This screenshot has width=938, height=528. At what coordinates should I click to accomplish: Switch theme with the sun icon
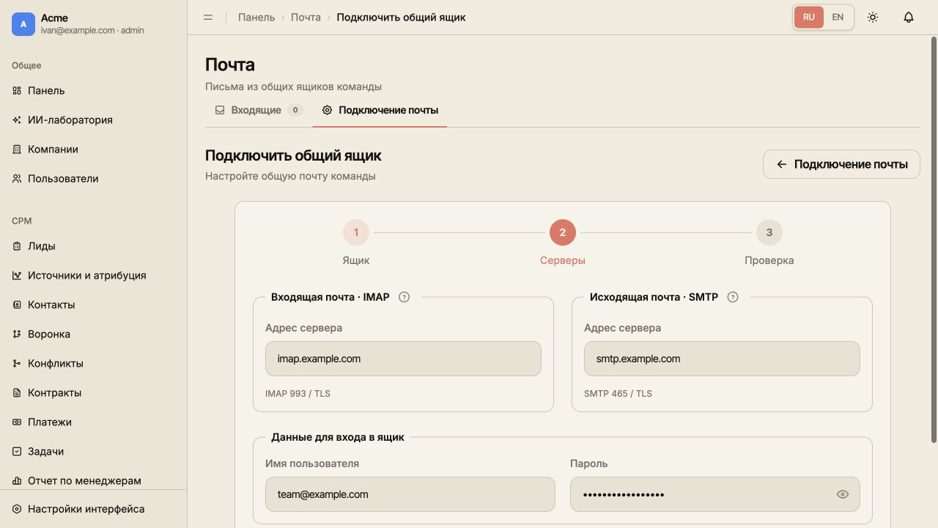coord(873,17)
